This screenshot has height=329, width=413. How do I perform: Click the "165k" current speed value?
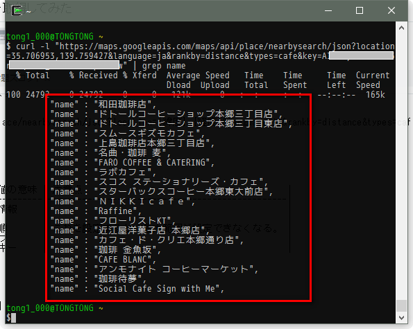tap(376, 95)
